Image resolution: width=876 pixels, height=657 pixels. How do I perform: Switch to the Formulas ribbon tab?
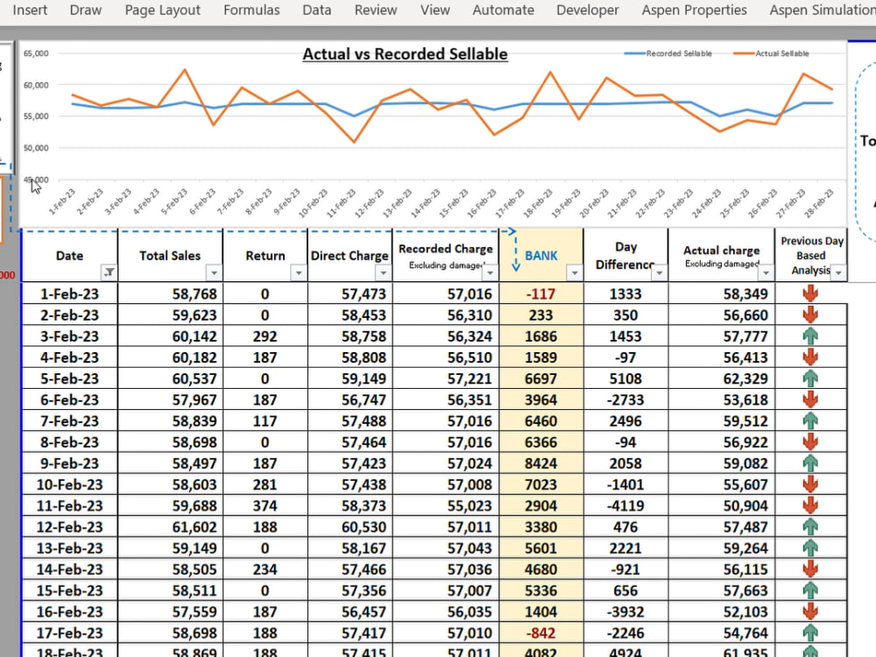click(251, 11)
